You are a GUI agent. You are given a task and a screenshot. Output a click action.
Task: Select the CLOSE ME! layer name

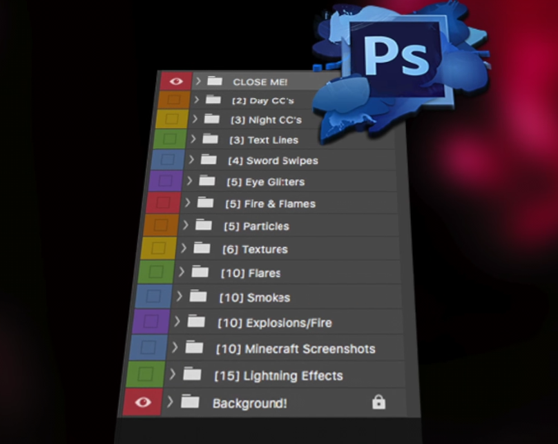260,82
